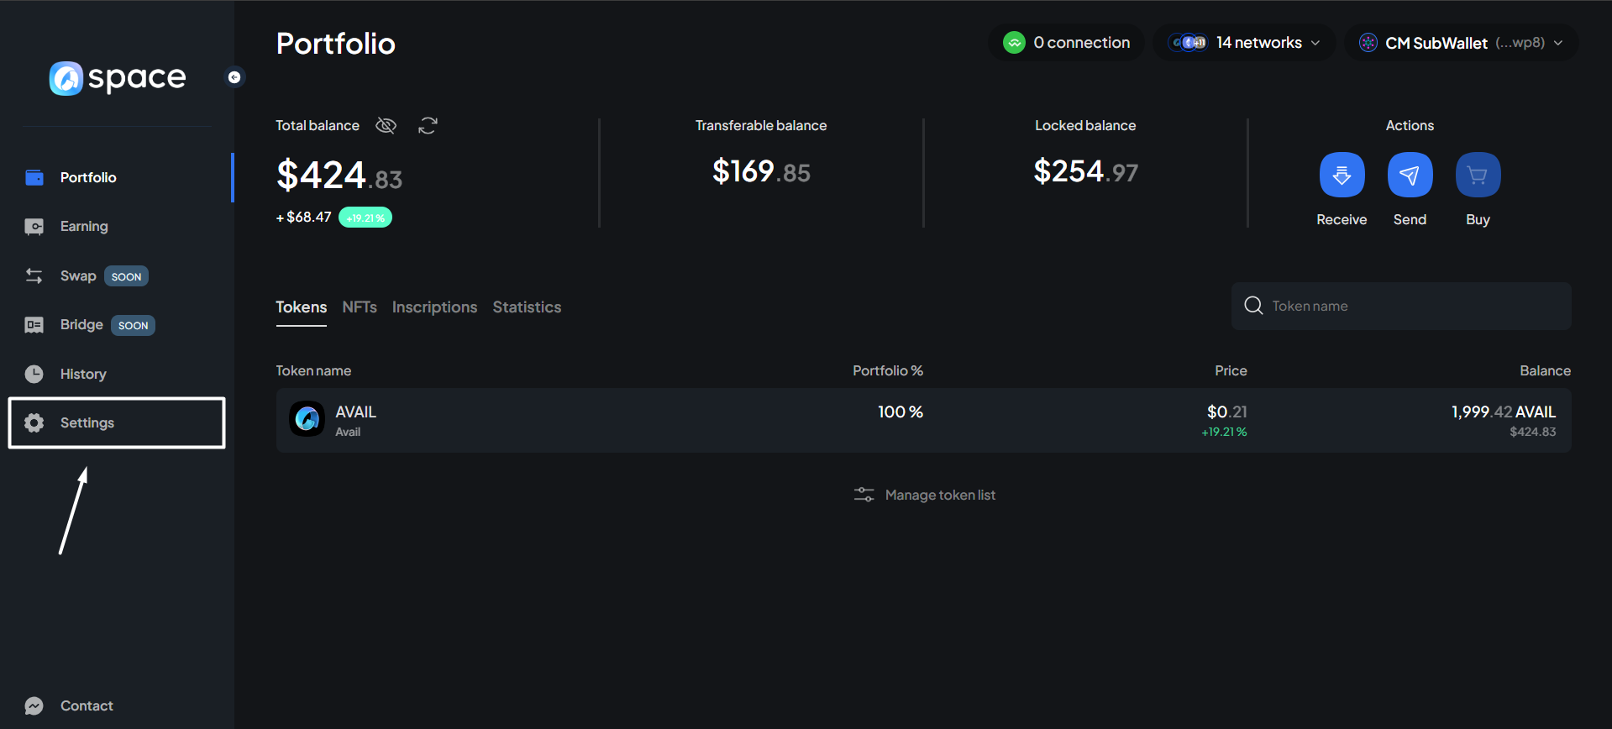Click the Send paper-plane icon
1612x729 pixels.
(x=1410, y=175)
